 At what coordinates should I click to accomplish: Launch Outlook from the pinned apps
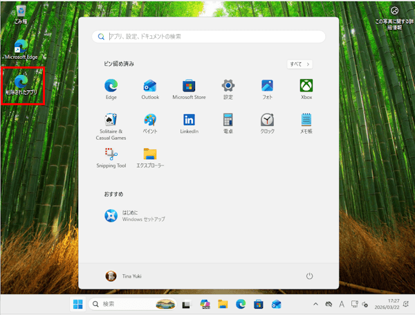[150, 89]
